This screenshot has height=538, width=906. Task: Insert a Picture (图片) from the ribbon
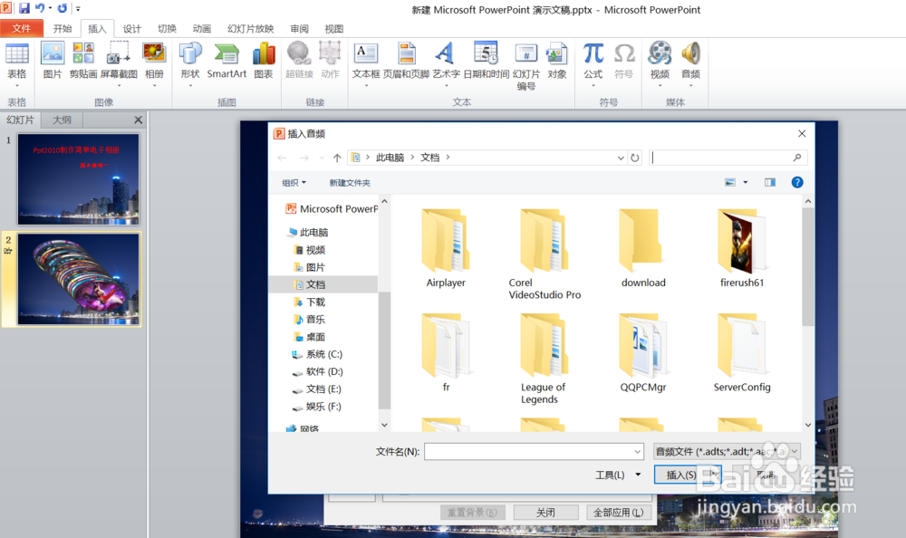pos(52,62)
